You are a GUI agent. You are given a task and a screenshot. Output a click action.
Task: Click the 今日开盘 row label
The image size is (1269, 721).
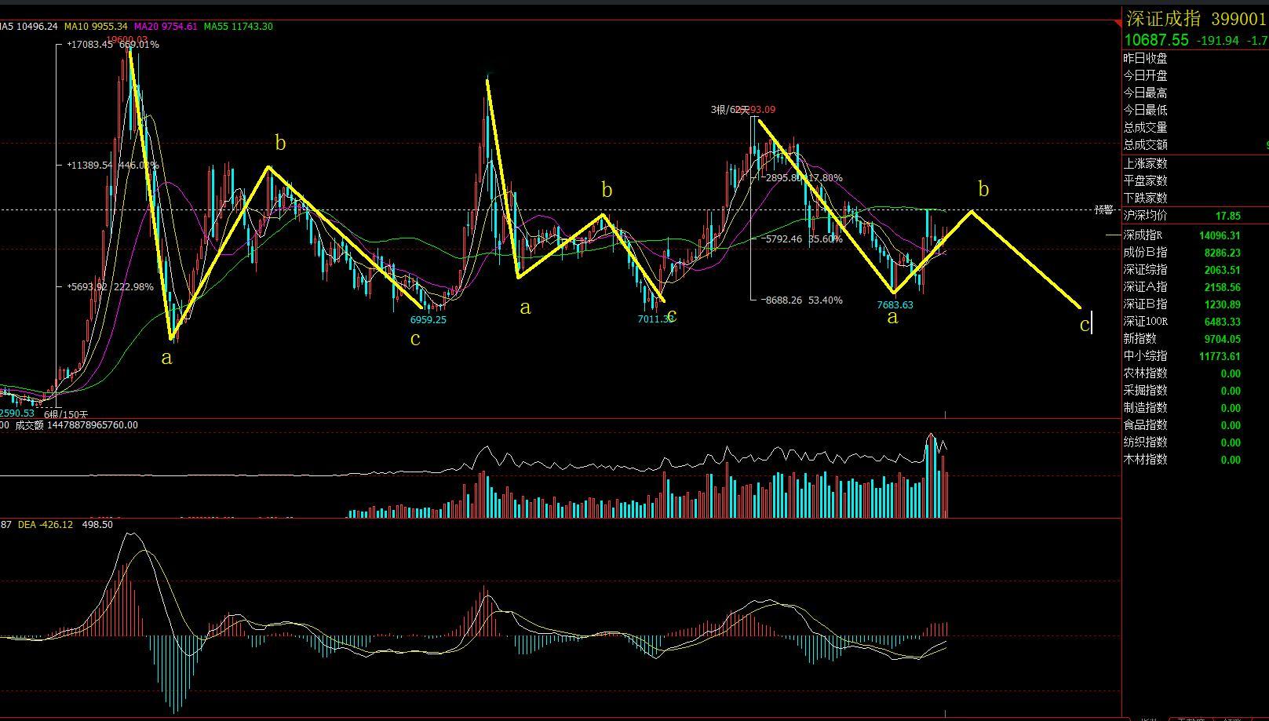click(x=1146, y=76)
